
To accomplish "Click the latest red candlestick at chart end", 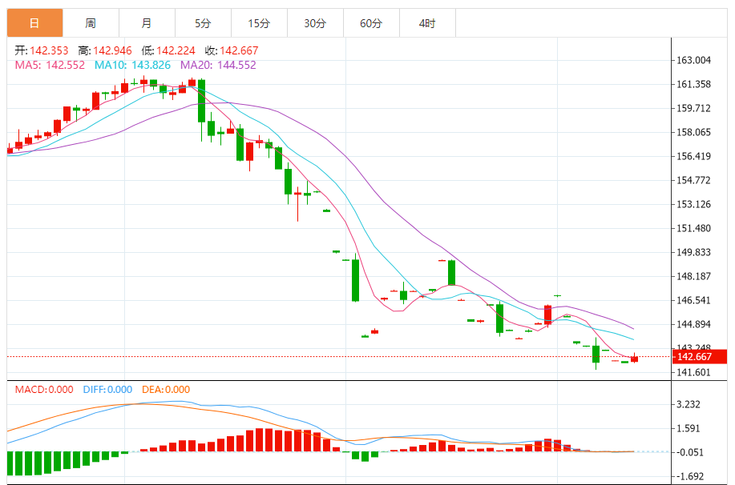I will click(x=634, y=359).
